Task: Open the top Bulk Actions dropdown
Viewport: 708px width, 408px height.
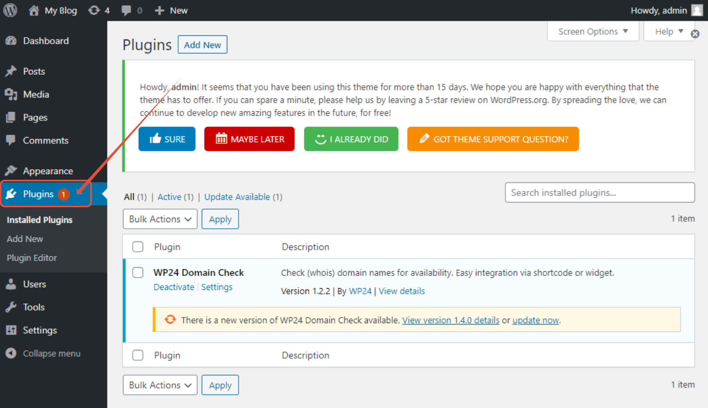Action: pos(160,219)
